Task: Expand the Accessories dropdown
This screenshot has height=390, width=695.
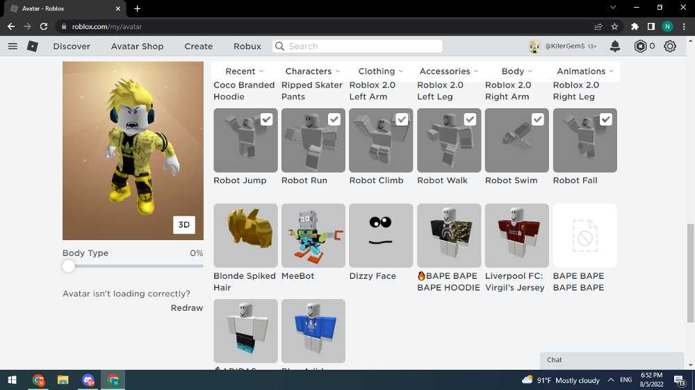Action: tap(449, 71)
